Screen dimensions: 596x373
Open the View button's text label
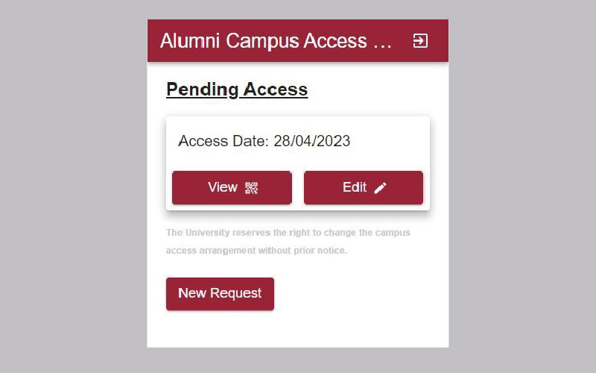[222, 187]
